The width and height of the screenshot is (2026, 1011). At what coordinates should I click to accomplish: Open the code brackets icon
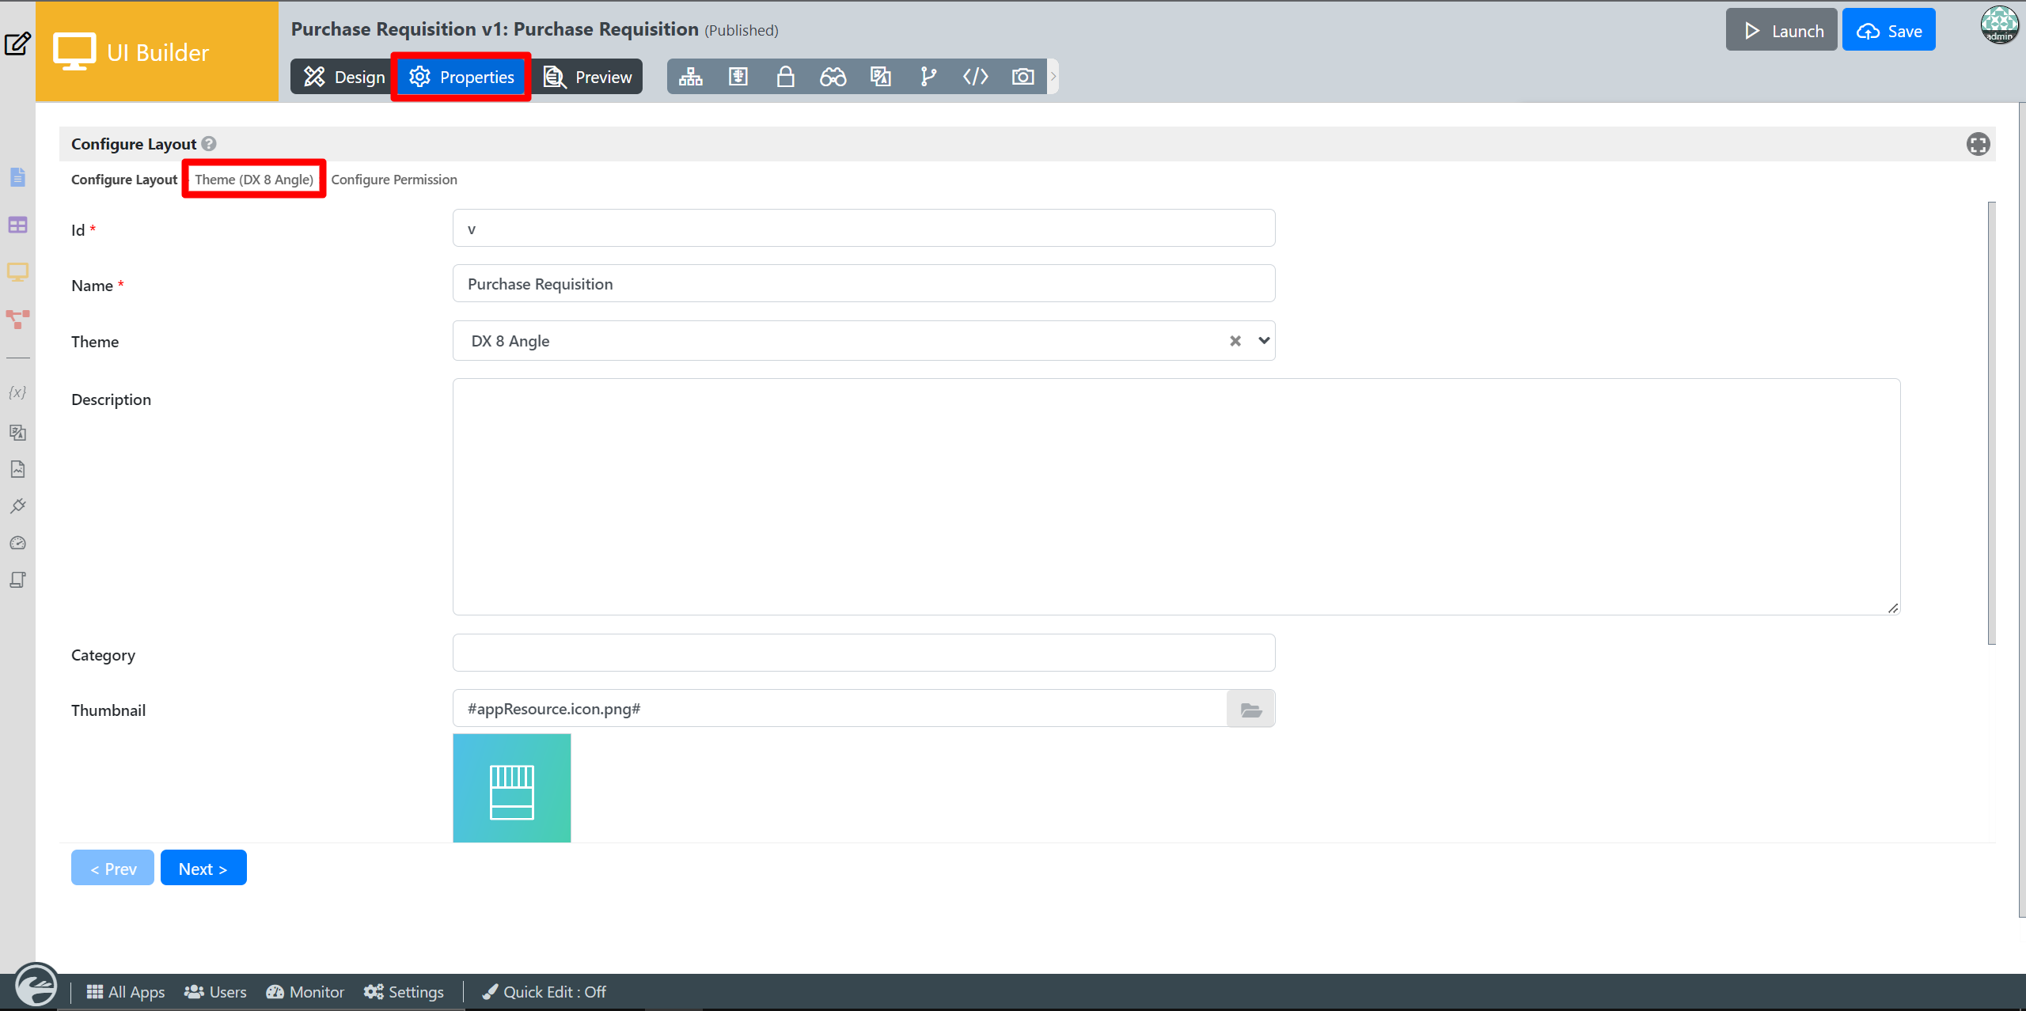[x=975, y=77]
